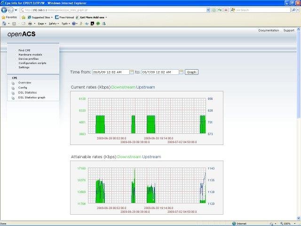Open Device profiles page
The width and height of the screenshot is (301, 226).
point(28,59)
